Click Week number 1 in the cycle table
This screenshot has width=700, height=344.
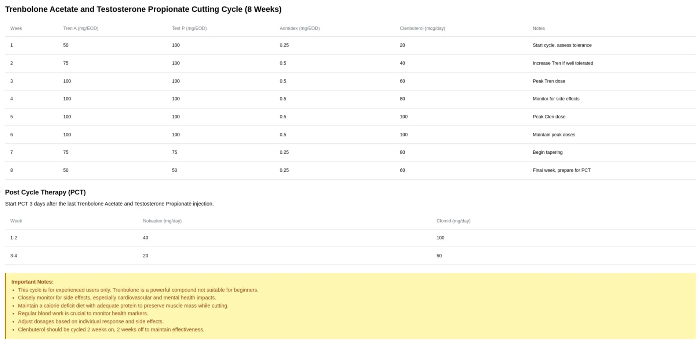coord(12,45)
